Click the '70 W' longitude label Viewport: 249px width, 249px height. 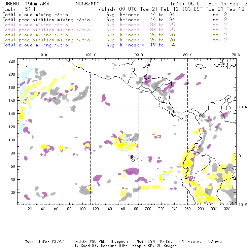click(236, 55)
